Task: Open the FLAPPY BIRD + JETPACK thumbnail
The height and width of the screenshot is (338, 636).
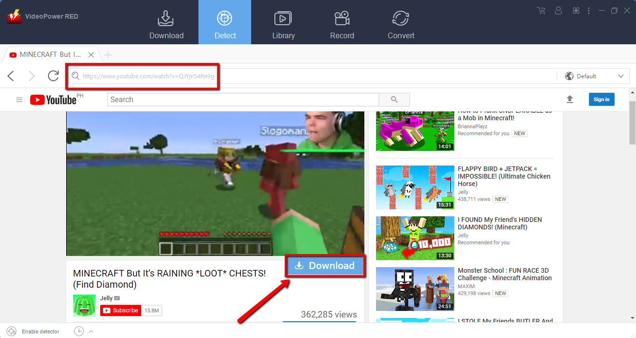Action: coord(415,187)
